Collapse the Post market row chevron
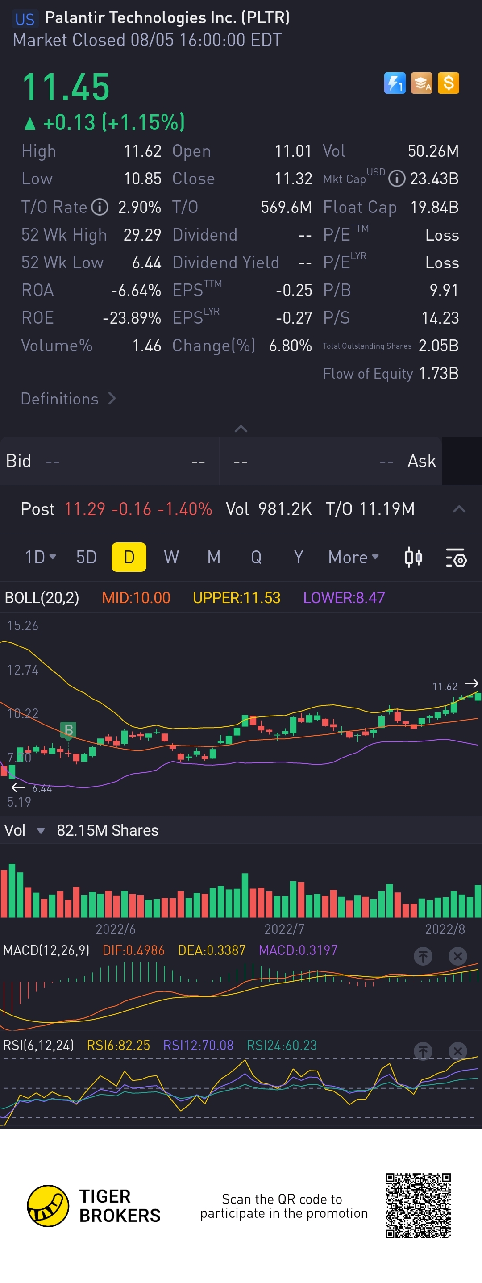Viewport: 482px width, 1283px height. (459, 509)
